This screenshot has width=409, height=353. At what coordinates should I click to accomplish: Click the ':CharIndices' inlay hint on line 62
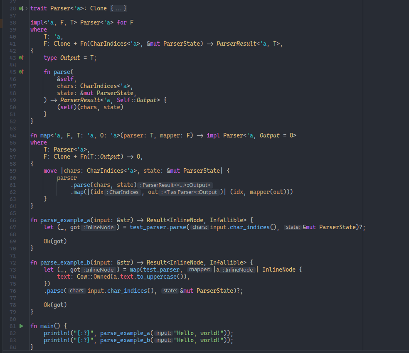coord(122,192)
